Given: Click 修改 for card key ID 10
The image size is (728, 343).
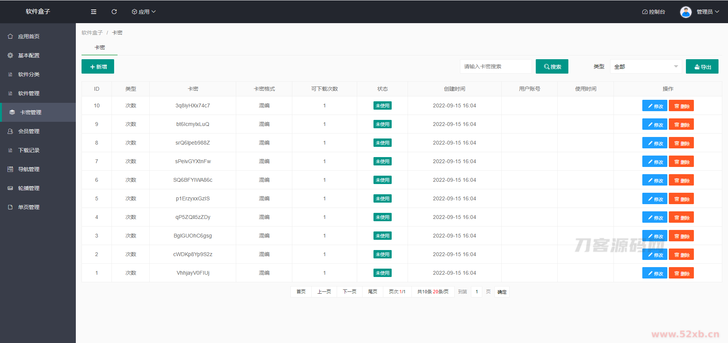Looking at the screenshot, I should (655, 106).
